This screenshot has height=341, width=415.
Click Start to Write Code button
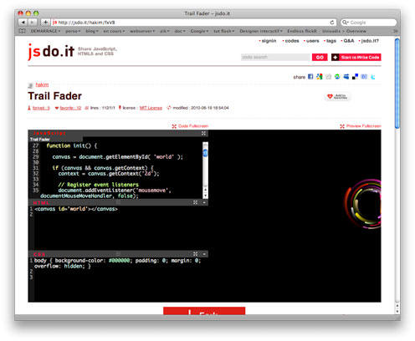point(356,57)
